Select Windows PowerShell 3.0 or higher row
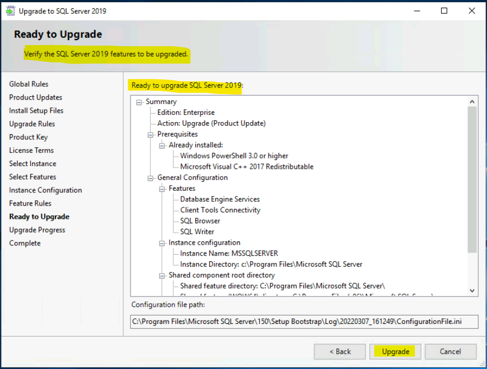This screenshot has width=487, height=369. point(234,156)
